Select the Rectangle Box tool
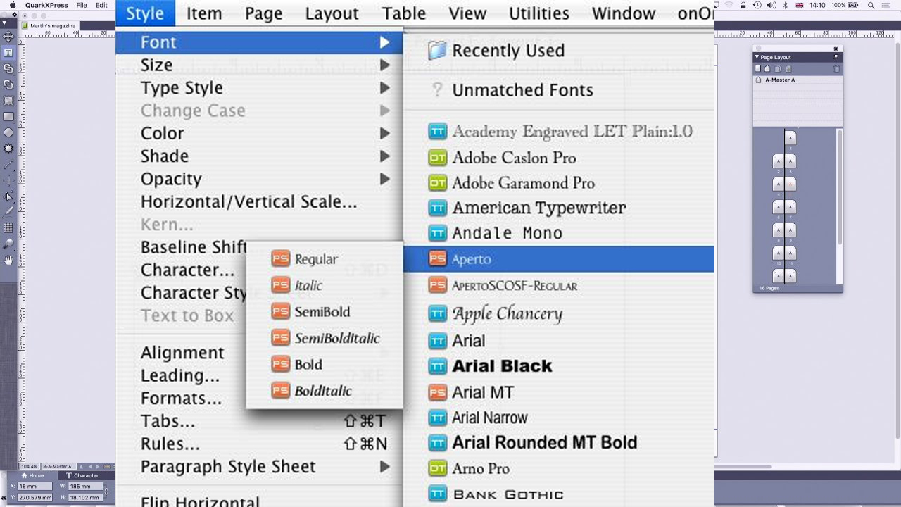 click(x=8, y=117)
